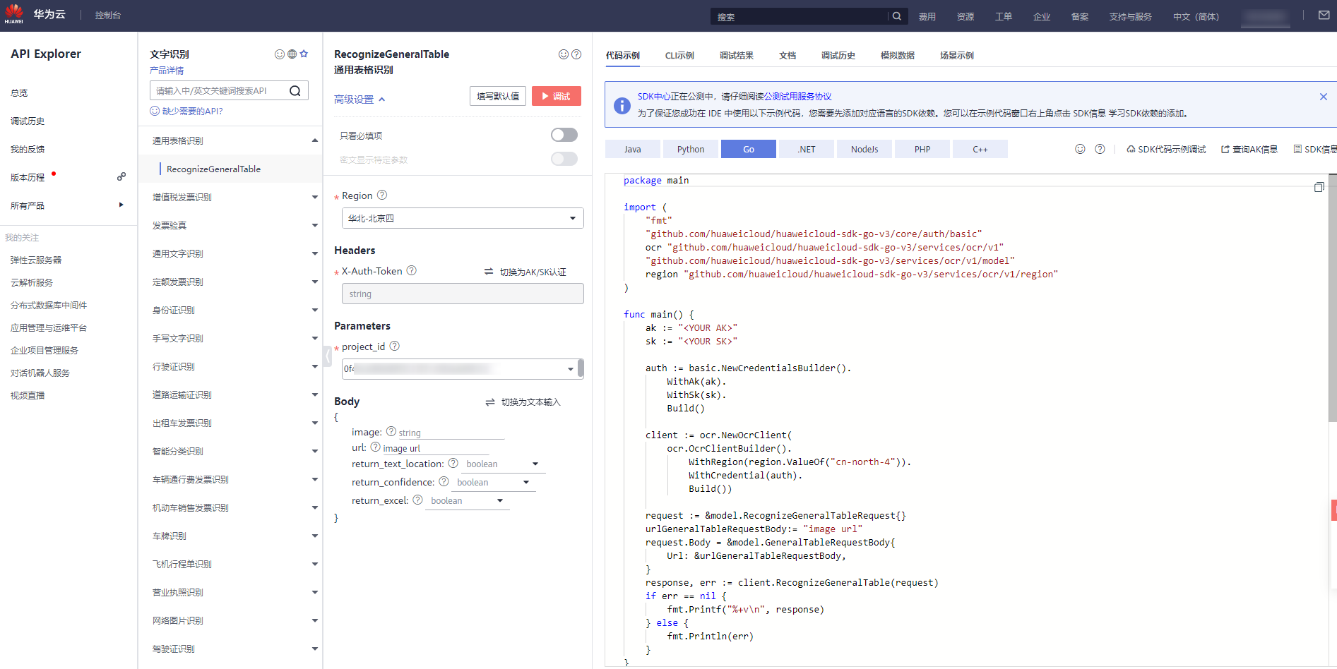Select the Java language tab
The image size is (1337, 669).
coord(633,149)
